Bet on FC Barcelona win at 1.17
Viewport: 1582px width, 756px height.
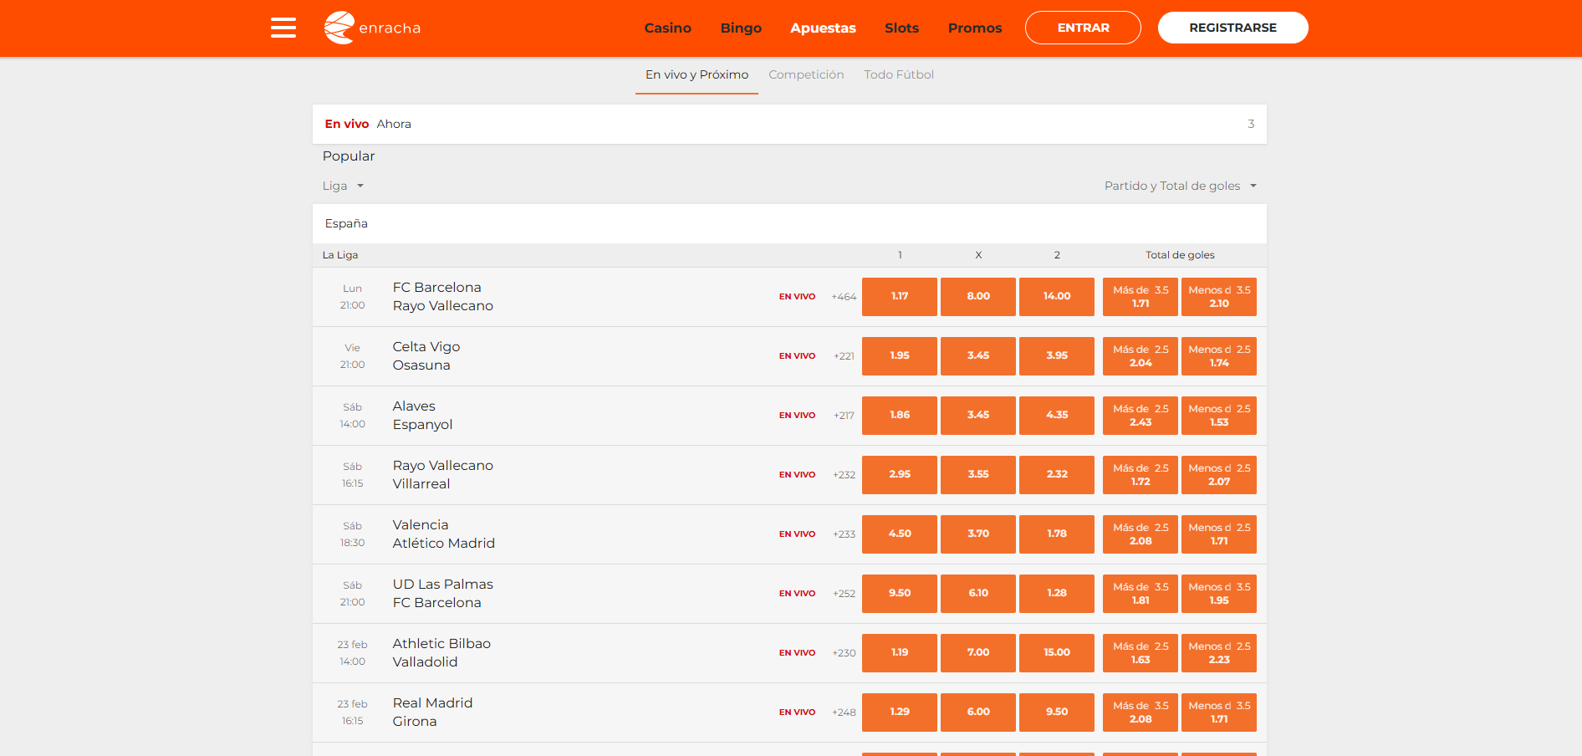(900, 297)
